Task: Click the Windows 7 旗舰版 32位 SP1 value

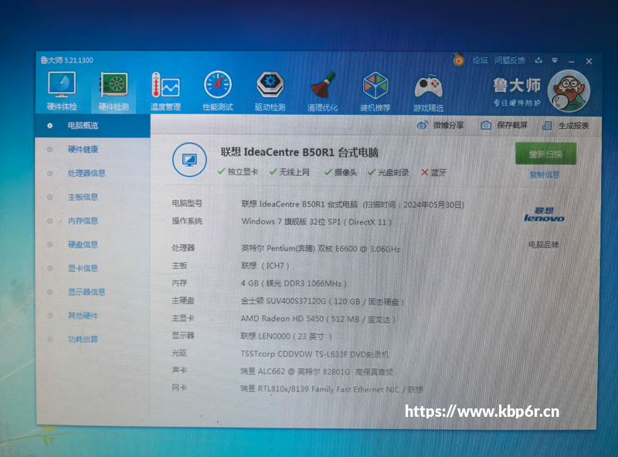Action: (x=317, y=222)
